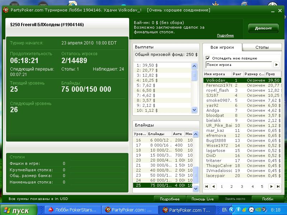The image size is (287, 215).
Task: Click the PartyPoker chip icon in the title bar
Action: [x=6, y=10]
